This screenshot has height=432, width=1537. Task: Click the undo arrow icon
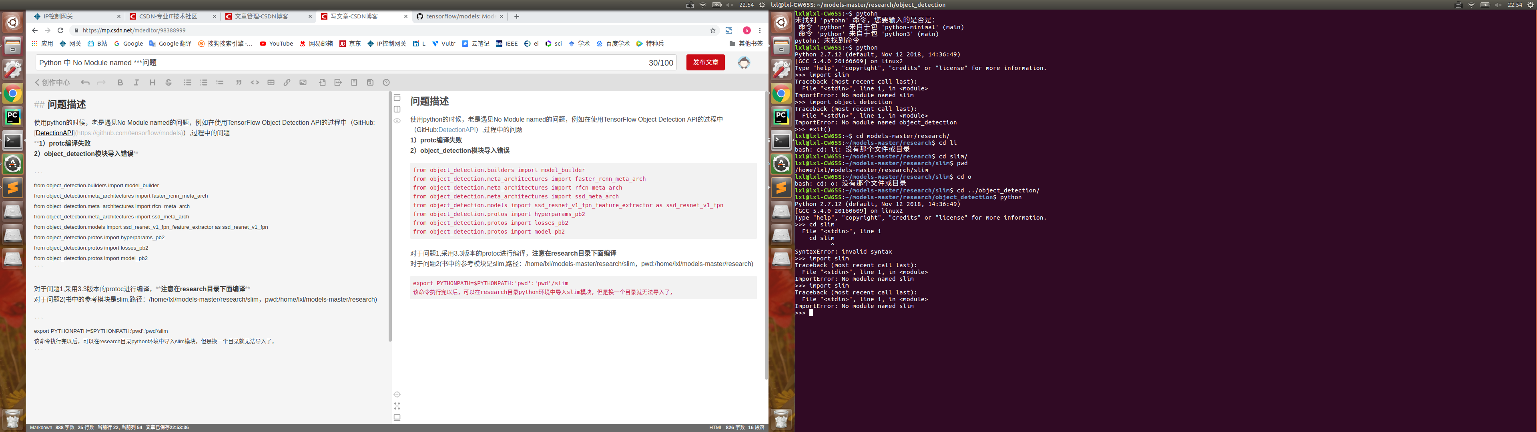tap(85, 82)
